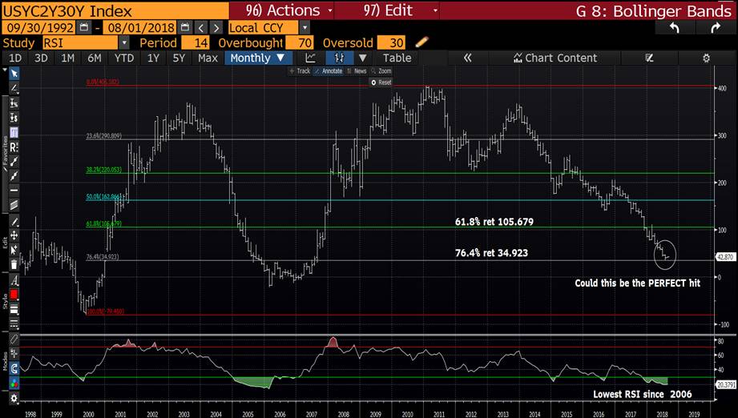Select the horizontal line tool
Screen dimensions: 738x418
14,191
